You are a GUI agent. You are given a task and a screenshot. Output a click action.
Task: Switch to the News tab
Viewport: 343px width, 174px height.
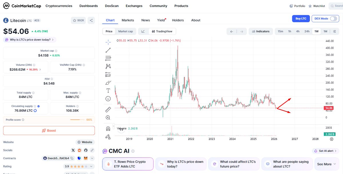click(145, 20)
